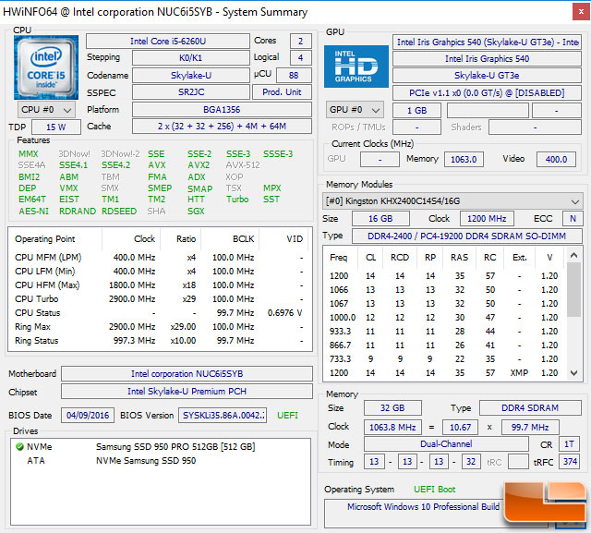Click the green UEFI label next to BIOS version

287,416
